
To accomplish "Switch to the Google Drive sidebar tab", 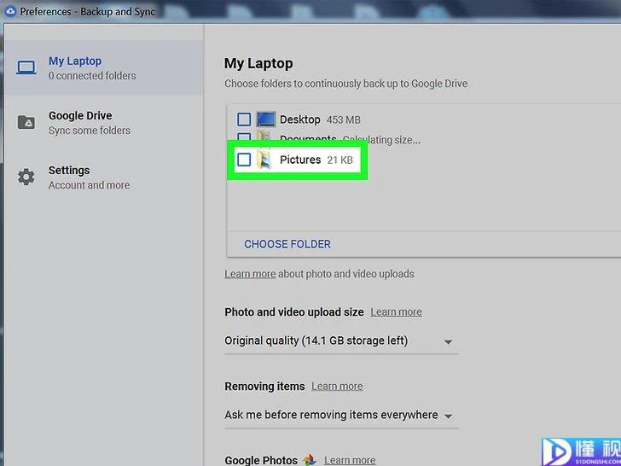I will tap(104, 122).
